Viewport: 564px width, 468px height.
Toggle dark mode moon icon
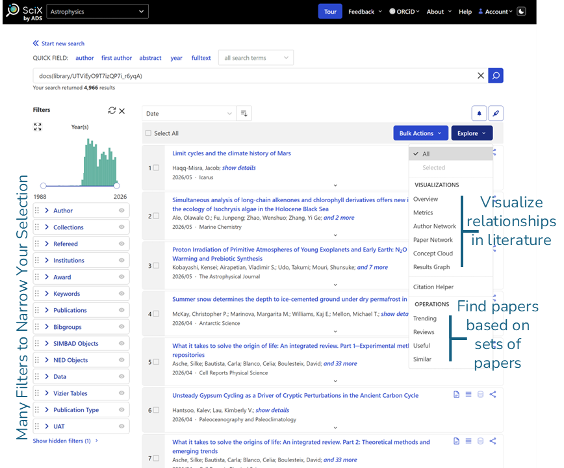click(x=521, y=12)
